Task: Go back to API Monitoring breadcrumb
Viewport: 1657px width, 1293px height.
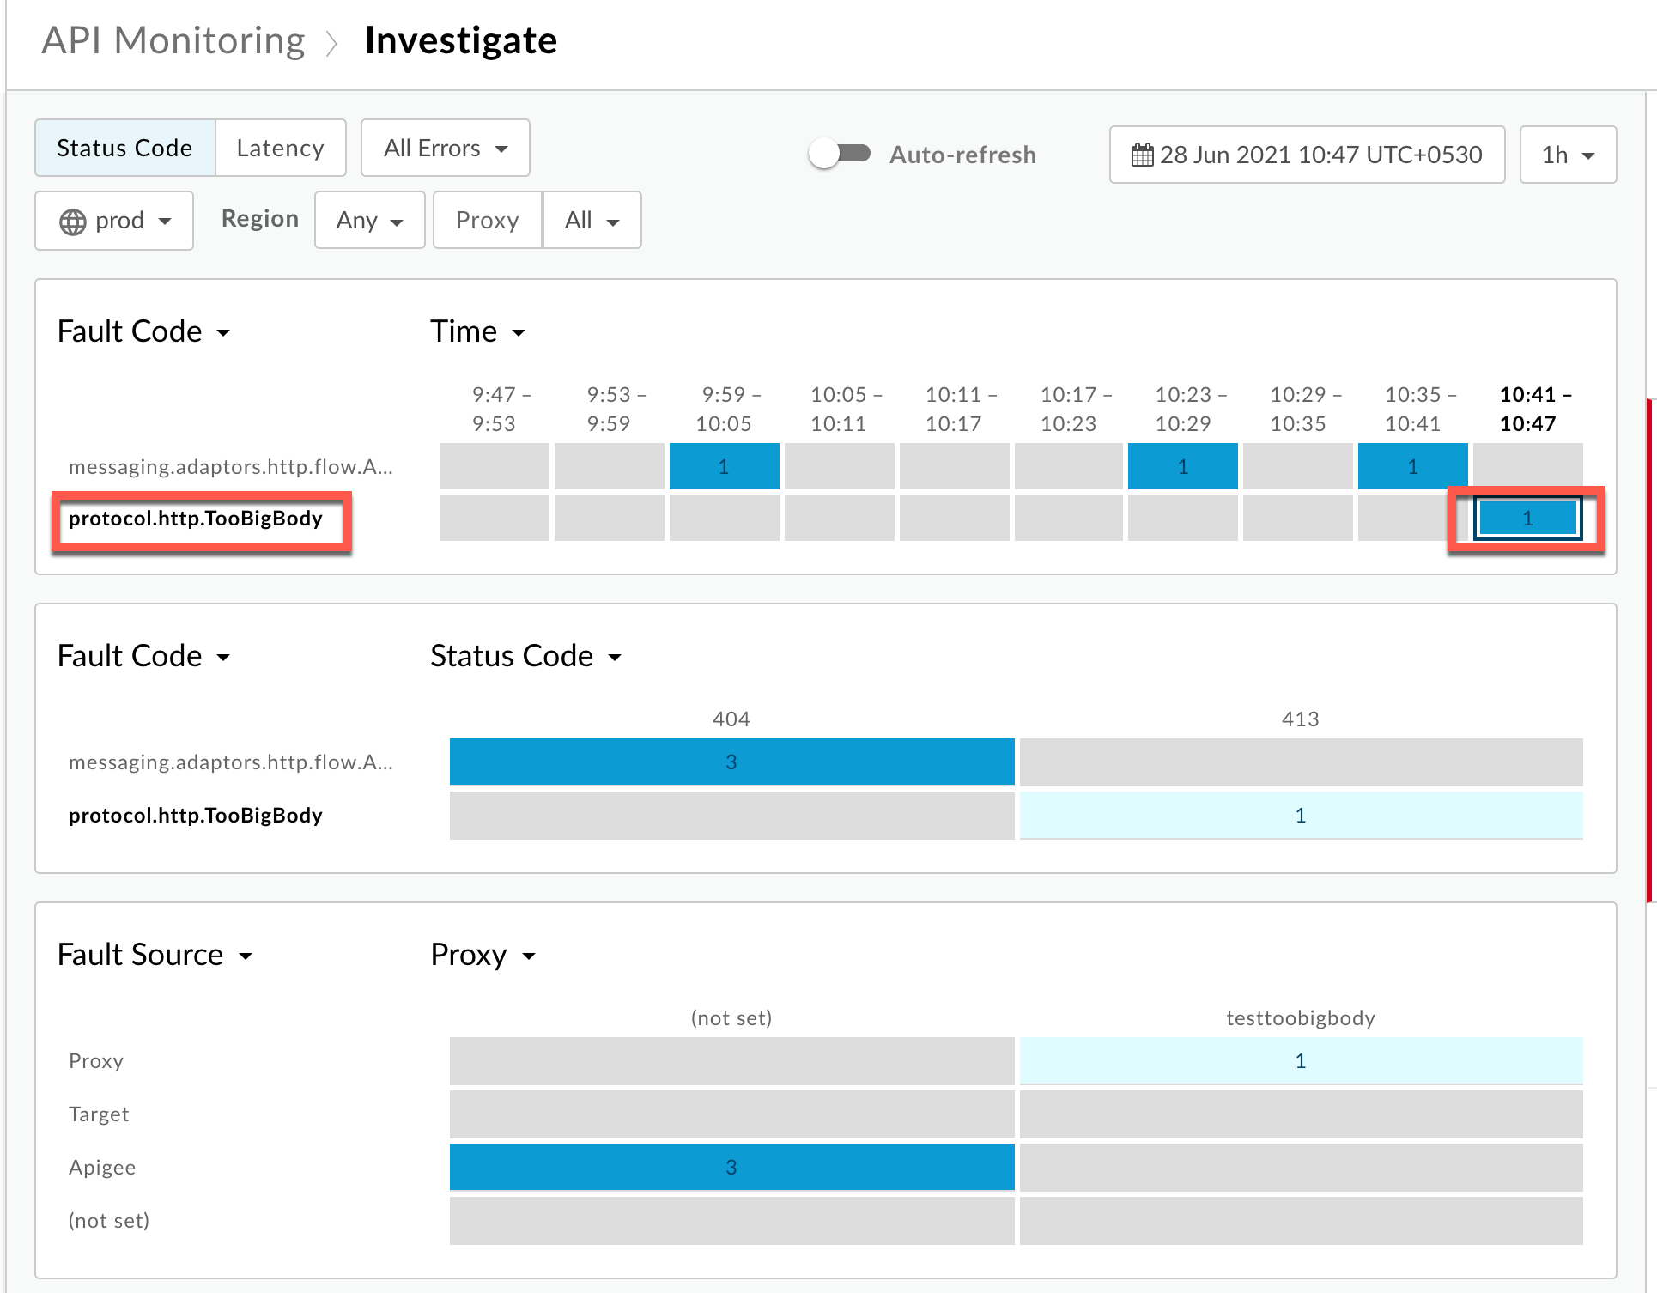Action: (x=173, y=40)
